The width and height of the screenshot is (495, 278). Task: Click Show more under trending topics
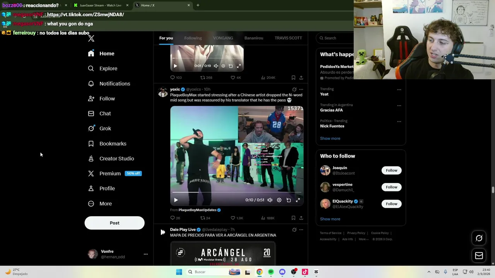tap(330, 138)
